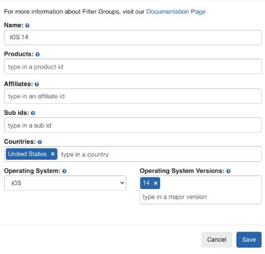This screenshot has width=265, height=254.
Task: Click the sub id input field
Action: (x=133, y=125)
